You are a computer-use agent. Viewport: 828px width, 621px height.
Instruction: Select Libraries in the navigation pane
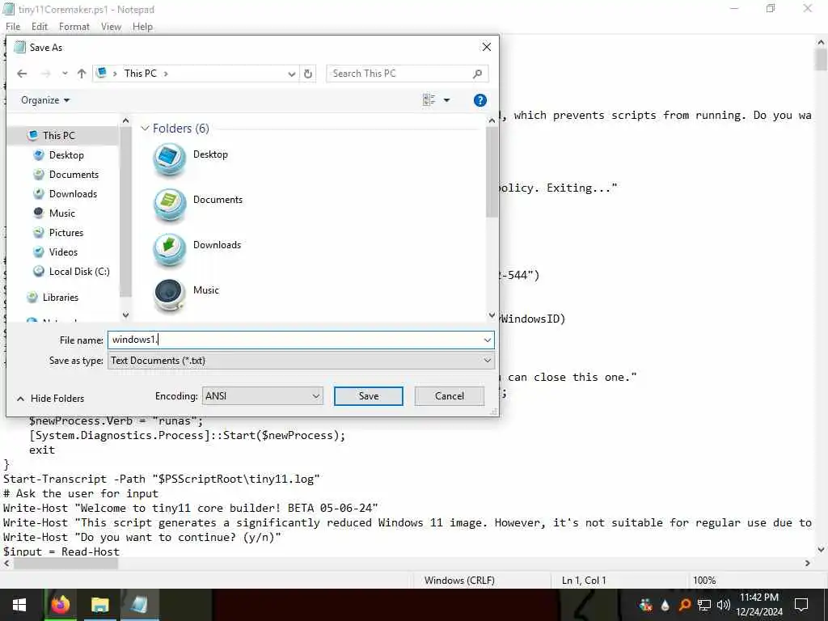pyautogui.click(x=60, y=298)
